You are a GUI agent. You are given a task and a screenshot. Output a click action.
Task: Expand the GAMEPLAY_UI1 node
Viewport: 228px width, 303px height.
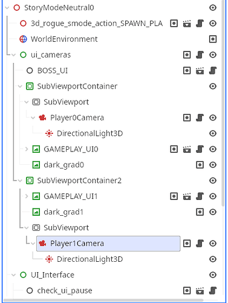pyautogui.click(x=27, y=196)
